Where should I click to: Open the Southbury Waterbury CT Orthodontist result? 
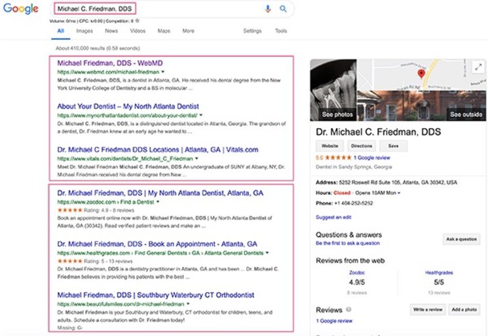click(x=156, y=295)
